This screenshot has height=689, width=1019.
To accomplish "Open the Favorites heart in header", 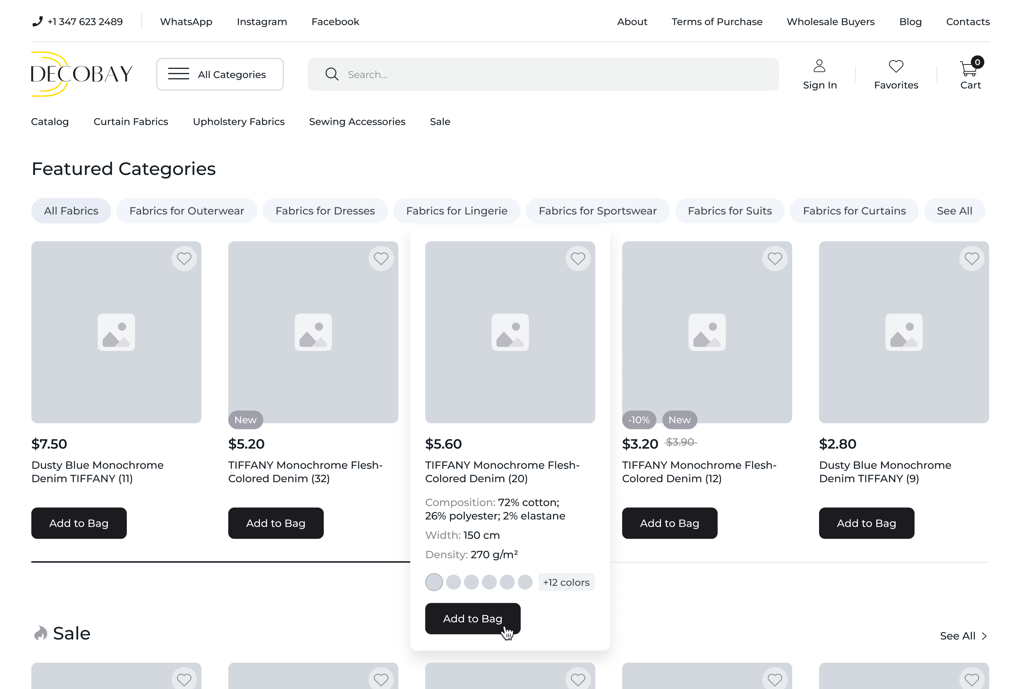I will coord(896,66).
